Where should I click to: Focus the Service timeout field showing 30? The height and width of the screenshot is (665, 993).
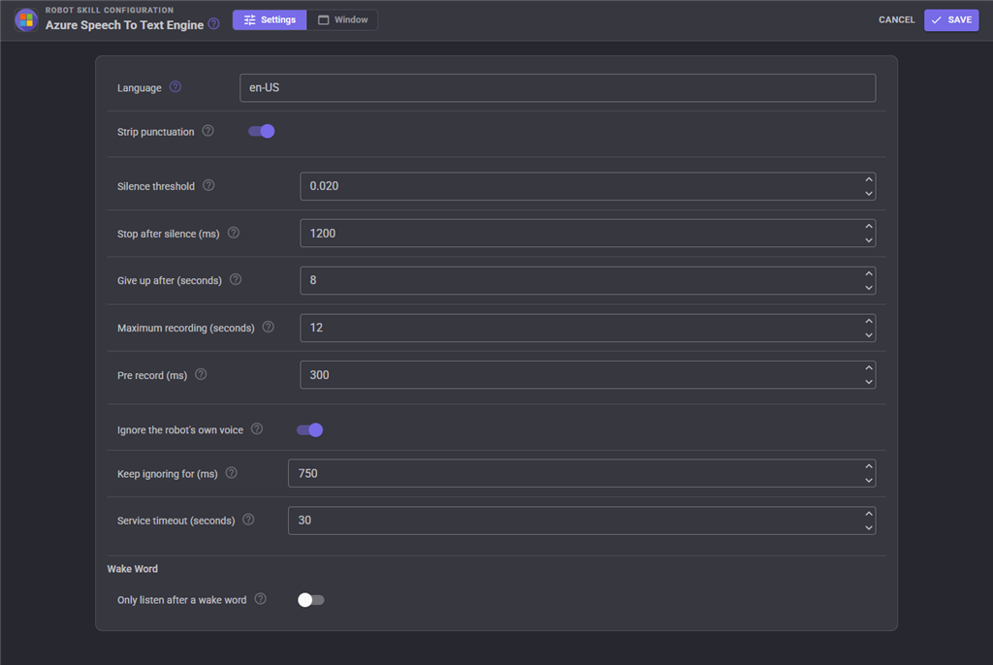582,521
